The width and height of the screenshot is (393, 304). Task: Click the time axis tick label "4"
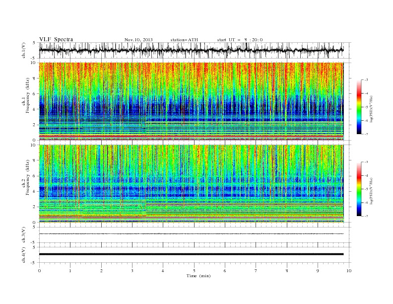coord(163,271)
